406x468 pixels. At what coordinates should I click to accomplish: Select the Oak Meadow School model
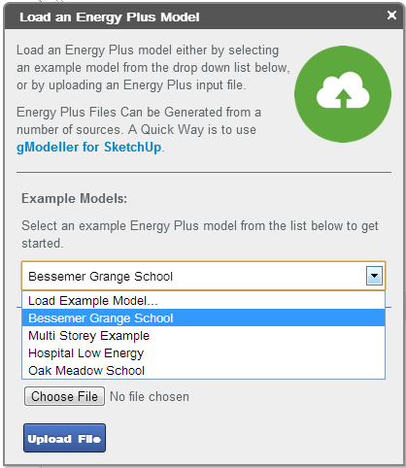point(203,371)
